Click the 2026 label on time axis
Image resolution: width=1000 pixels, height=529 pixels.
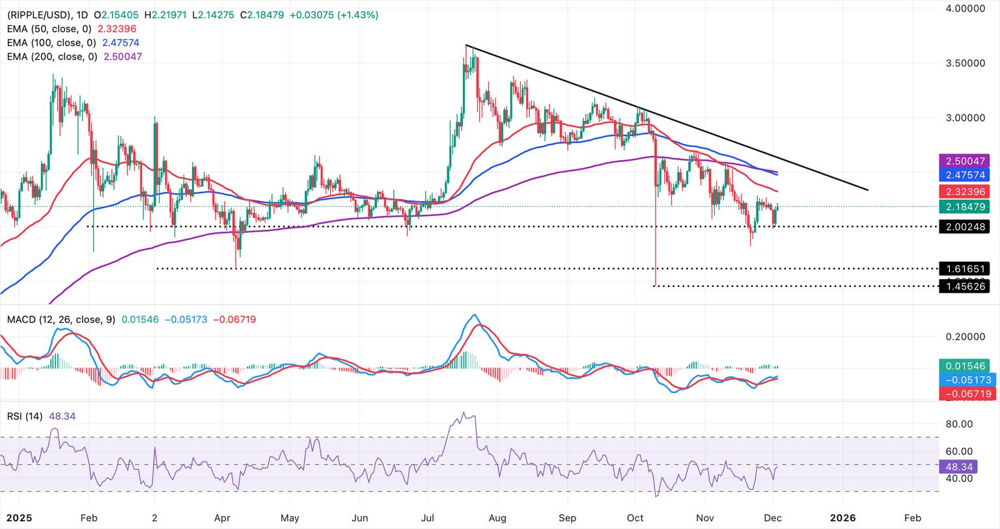click(843, 518)
